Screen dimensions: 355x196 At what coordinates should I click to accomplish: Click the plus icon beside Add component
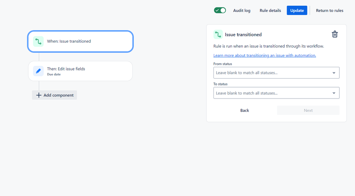click(39, 95)
